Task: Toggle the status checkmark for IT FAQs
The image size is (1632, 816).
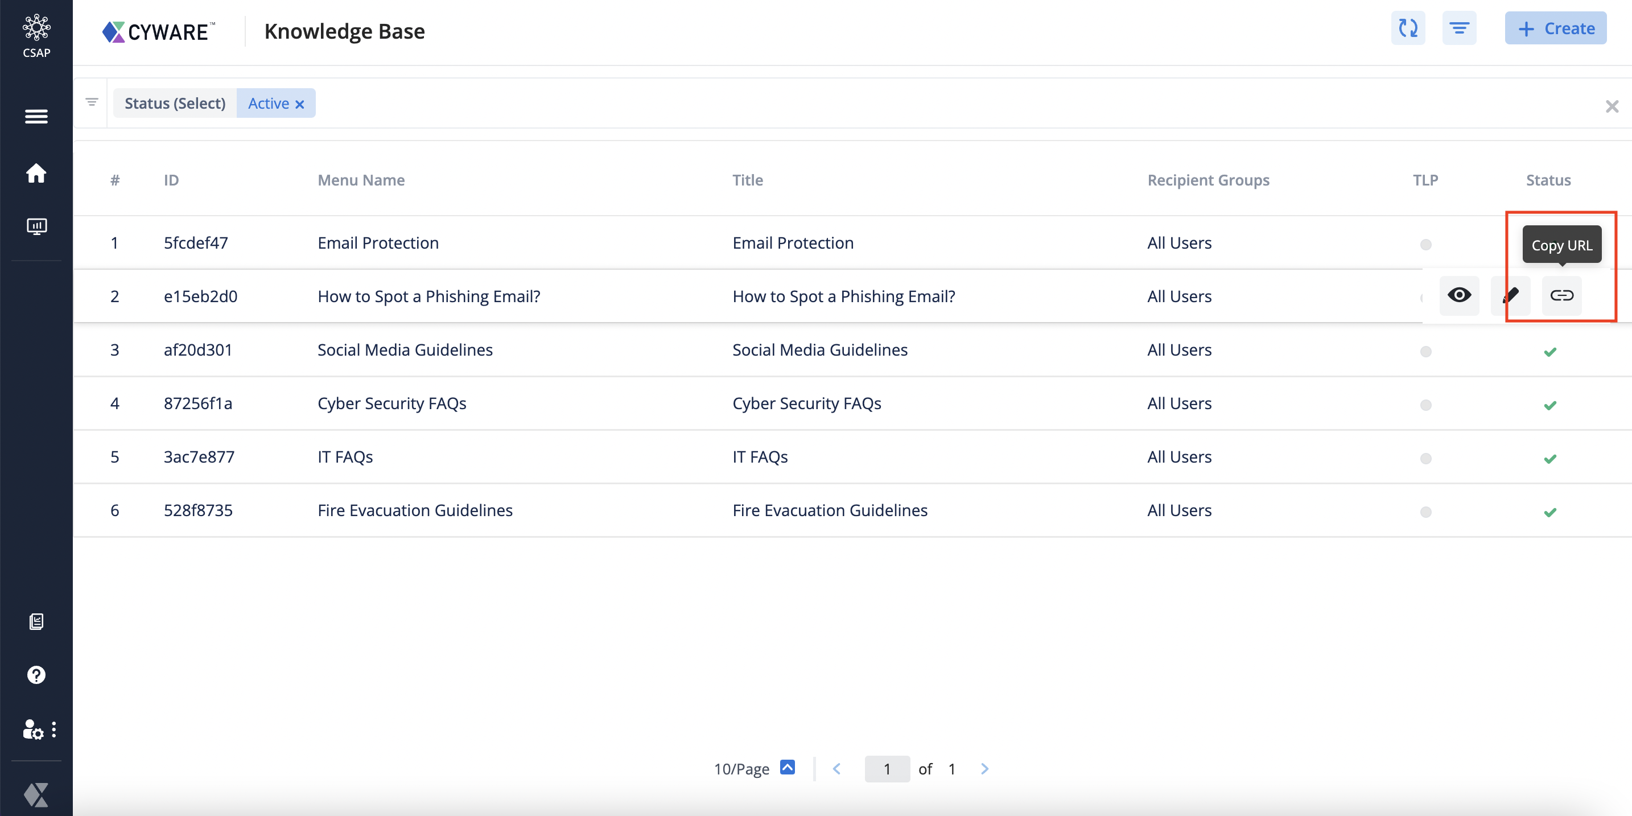Action: pos(1549,459)
